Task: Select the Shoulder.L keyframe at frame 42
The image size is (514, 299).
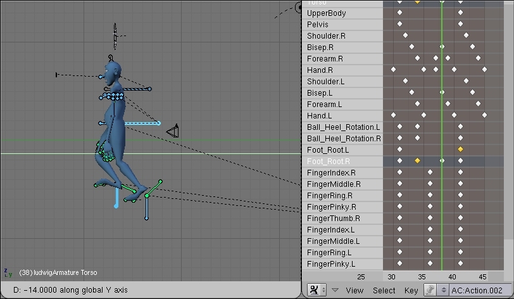Action: 466,80
